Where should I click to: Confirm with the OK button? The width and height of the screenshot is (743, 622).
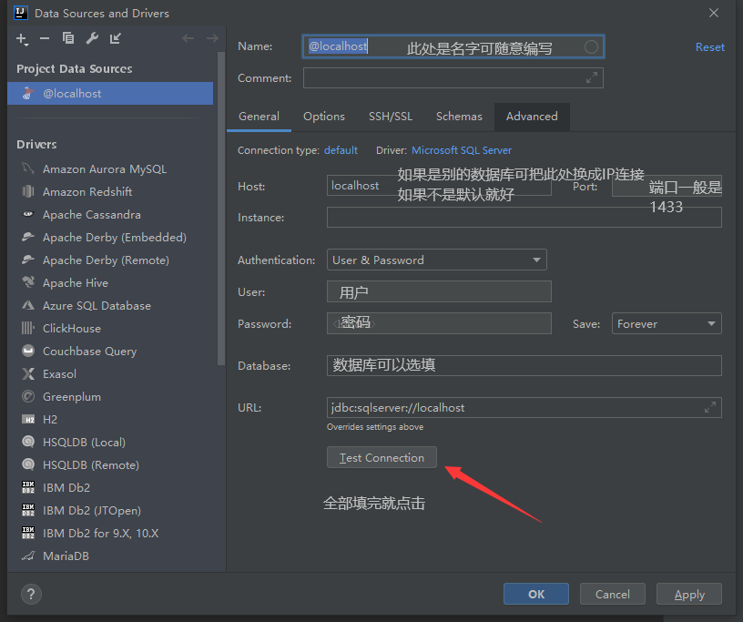click(x=536, y=594)
